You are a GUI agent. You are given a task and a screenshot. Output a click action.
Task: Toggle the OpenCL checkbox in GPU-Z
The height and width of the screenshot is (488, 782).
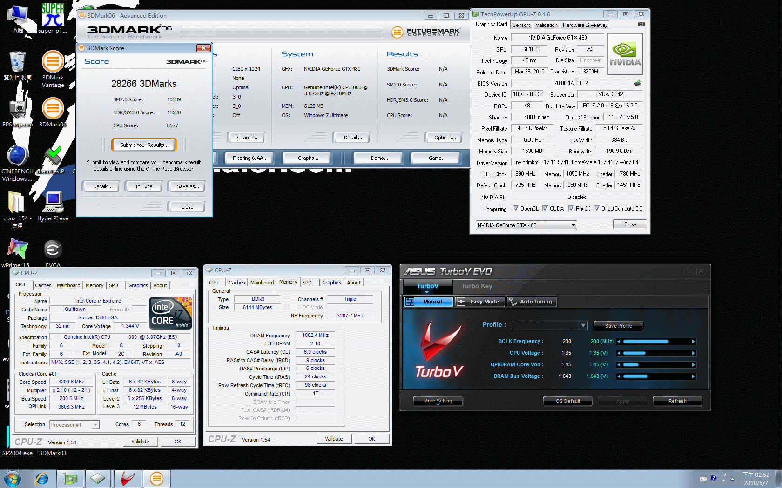[516, 209]
